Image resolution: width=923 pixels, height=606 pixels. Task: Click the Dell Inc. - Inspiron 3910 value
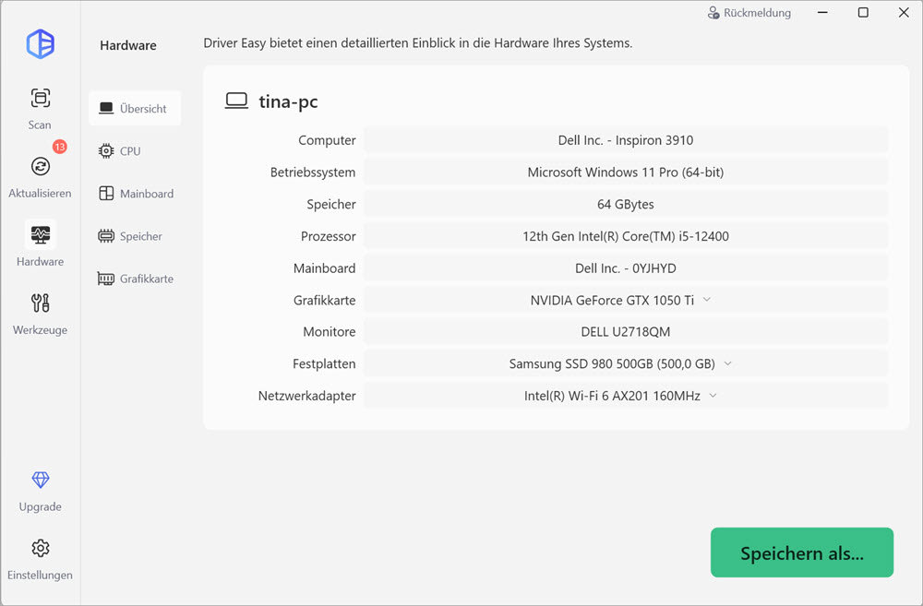coord(625,140)
